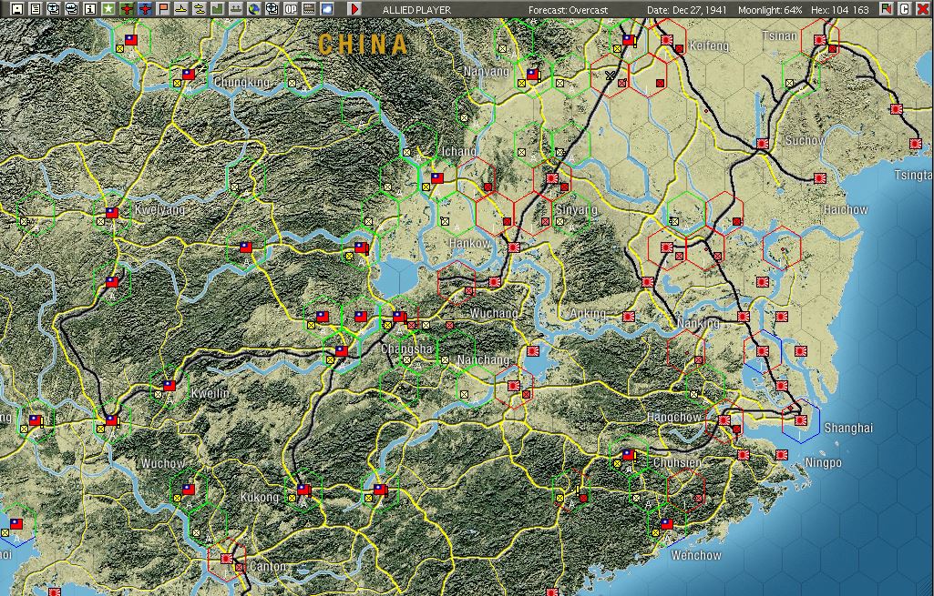
Task: Click the ship message bubble icon
Action: [x=72, y=9]
